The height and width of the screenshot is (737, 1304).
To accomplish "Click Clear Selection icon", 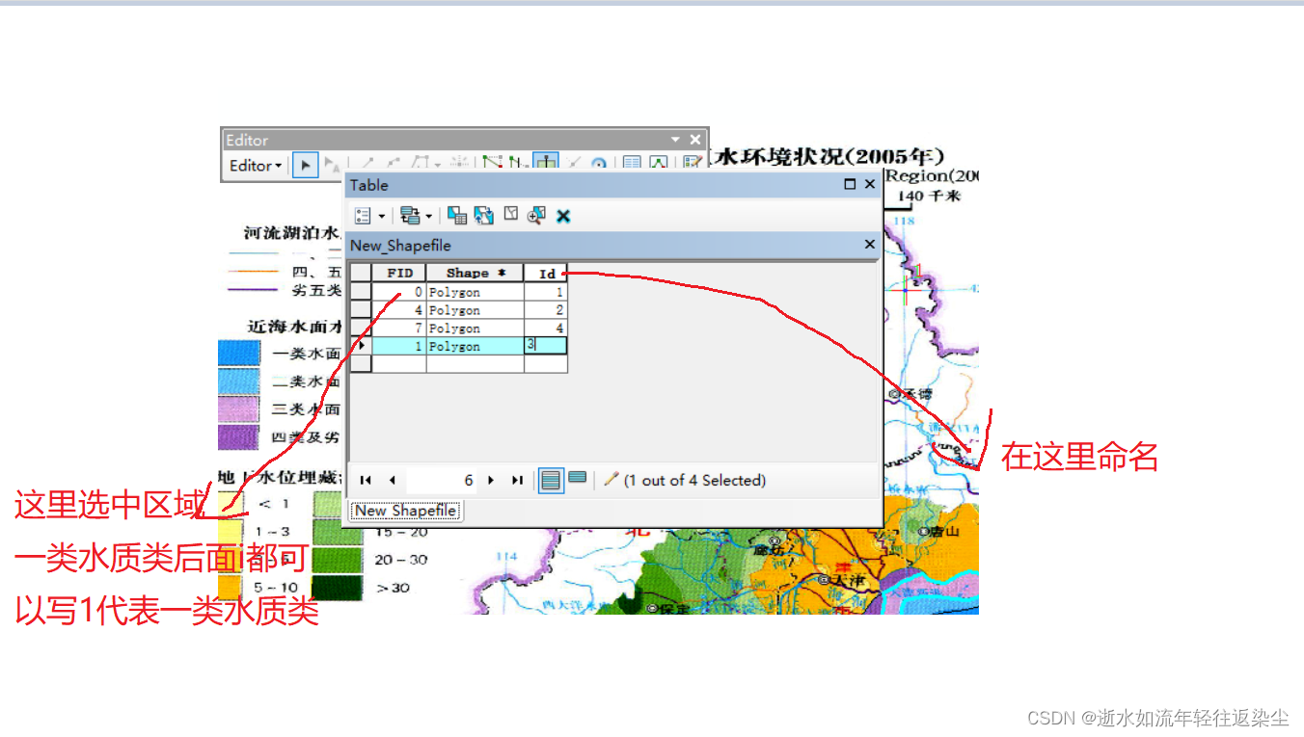I will 511,215.
